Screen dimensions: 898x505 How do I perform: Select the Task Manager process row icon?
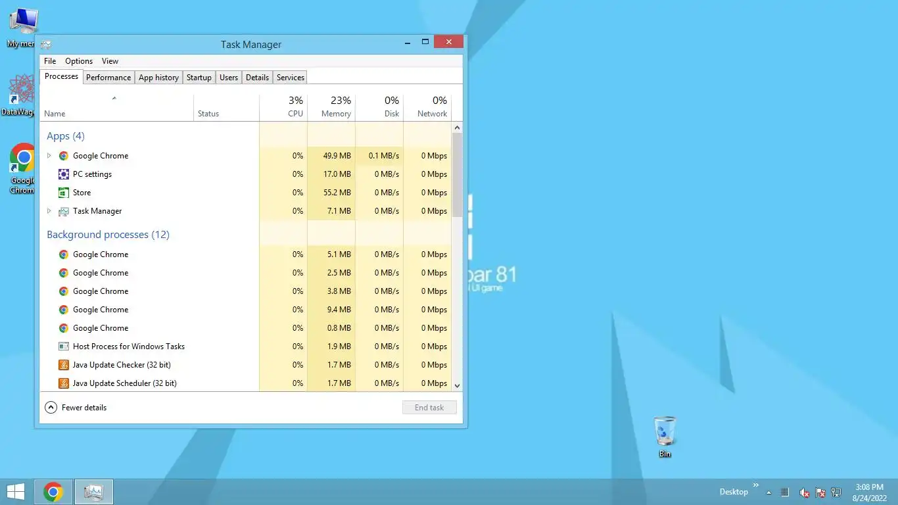pyautogui.click(x=64, y=211)
